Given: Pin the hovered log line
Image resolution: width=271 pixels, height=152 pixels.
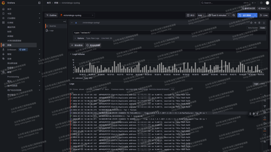Looking at the screenshot, I should (x=257, y=113).
